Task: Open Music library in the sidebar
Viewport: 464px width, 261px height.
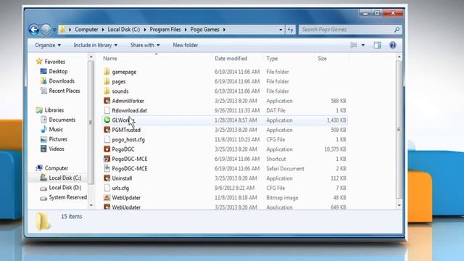Action: click(x=56, y=130)
